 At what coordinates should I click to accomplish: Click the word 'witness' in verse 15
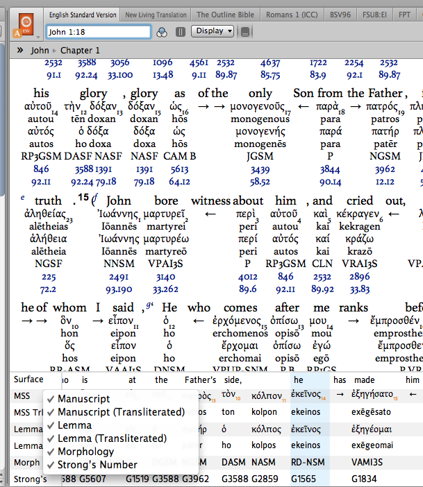click(211, 201)
